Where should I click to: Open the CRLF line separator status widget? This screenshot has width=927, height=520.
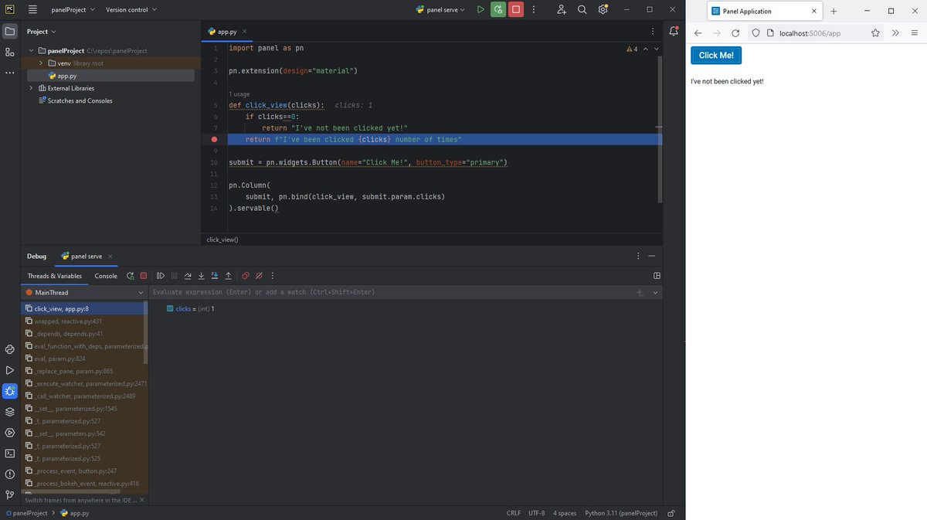pos(514,513)
